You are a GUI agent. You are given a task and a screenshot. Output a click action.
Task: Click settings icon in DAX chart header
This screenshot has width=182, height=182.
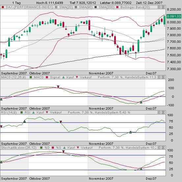pyautogui.click(x=159, y=7)
